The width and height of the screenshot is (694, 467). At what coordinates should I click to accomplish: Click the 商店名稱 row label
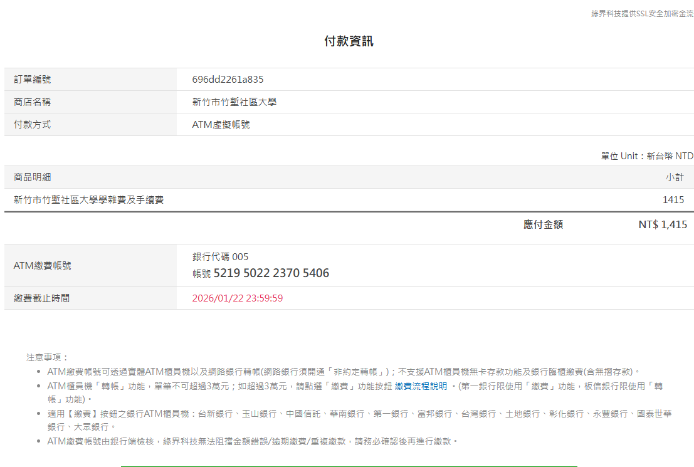(x=33, y=102)
